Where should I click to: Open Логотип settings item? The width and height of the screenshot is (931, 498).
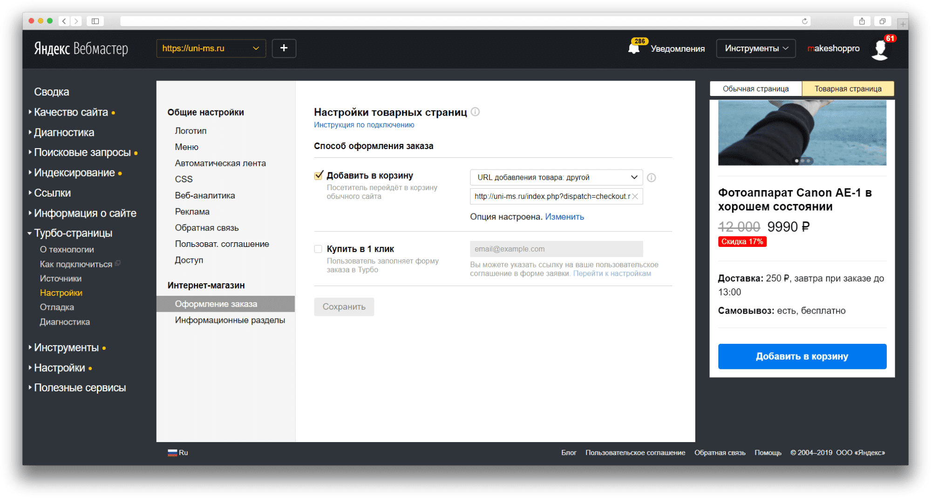click(x=190, y=131)
